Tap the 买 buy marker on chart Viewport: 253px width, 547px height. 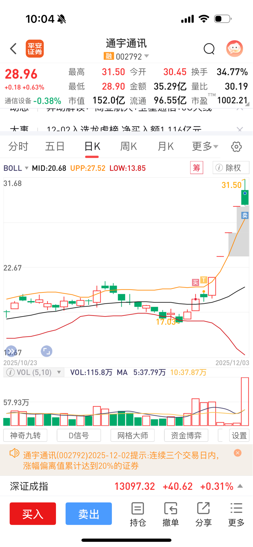tap(195, 282)
